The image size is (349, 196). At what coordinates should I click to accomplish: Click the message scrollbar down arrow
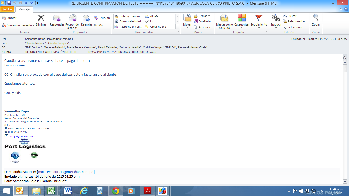[x=345, y=181]
